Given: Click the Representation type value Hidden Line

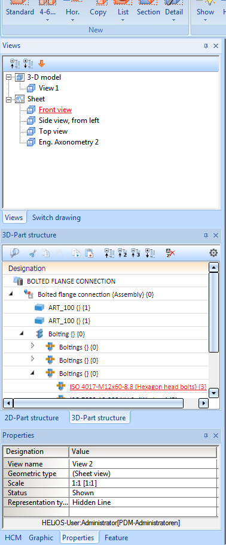Looking at the screenshot, I should click(x=143, y=502).
